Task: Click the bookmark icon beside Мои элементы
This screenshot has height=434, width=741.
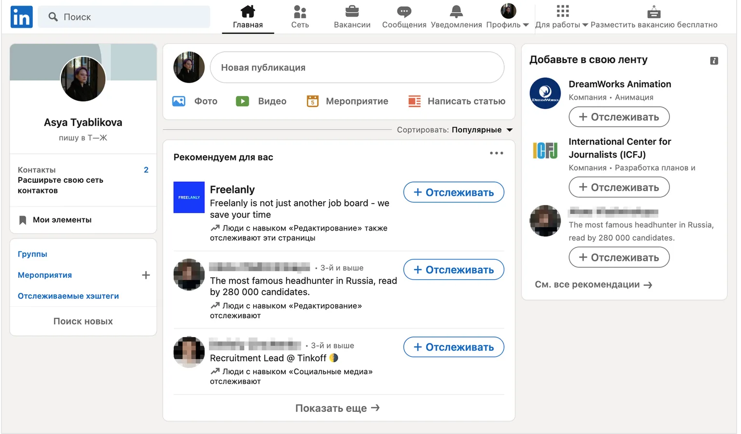Action: (x=22, y=220)
